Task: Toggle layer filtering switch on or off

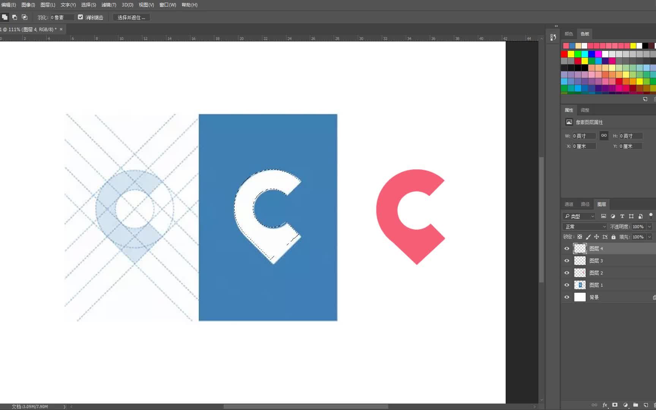Action: coord(651,215)
